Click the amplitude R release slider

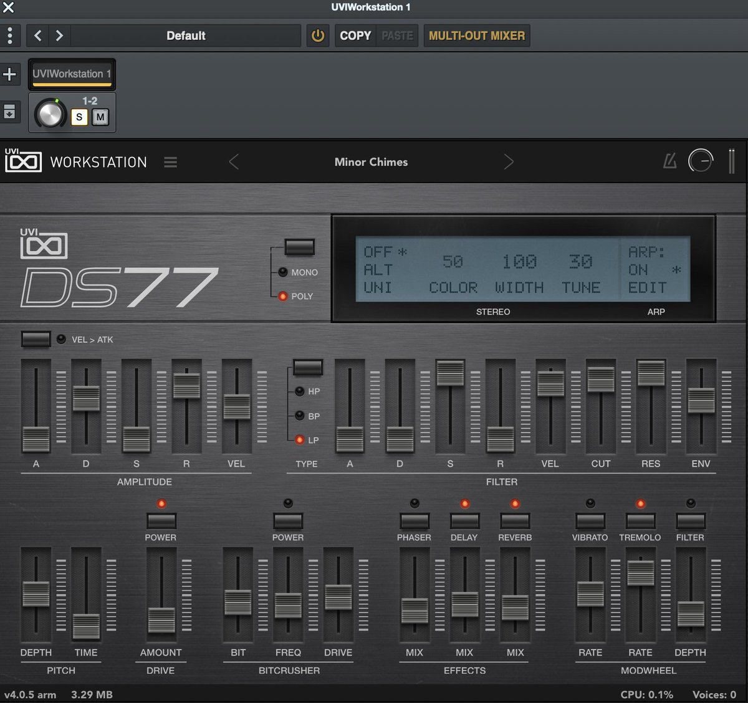186,386
